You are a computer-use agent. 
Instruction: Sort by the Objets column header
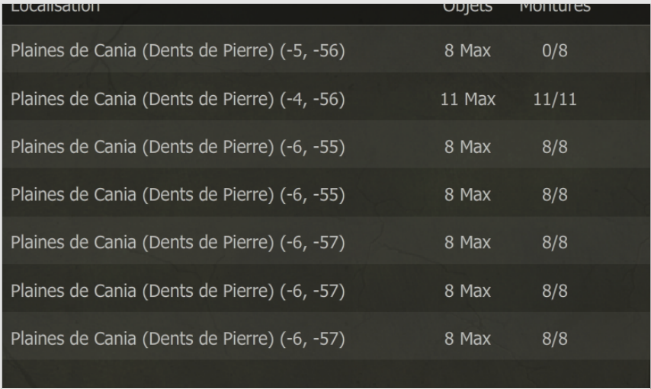(467, 8)
